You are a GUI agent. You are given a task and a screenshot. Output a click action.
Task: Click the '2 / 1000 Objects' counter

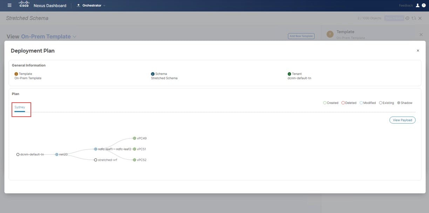(x=369, y=18)
